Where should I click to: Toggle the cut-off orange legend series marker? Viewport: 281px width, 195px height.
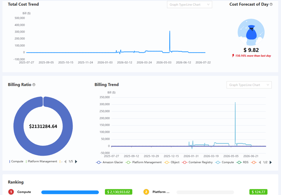click(x=254, y=162)
